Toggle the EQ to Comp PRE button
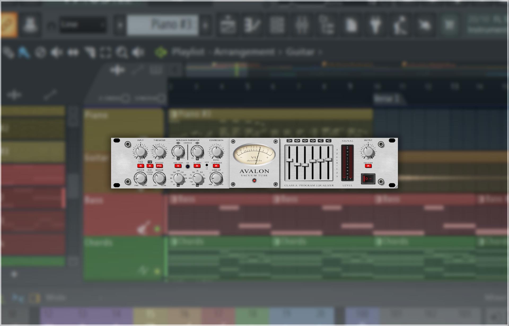 159,166
